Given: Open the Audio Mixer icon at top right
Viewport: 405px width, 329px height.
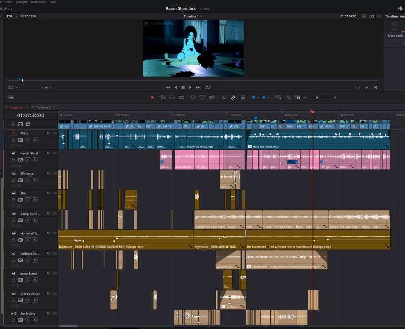Looking at the screenshot, I should pos(400,8).
